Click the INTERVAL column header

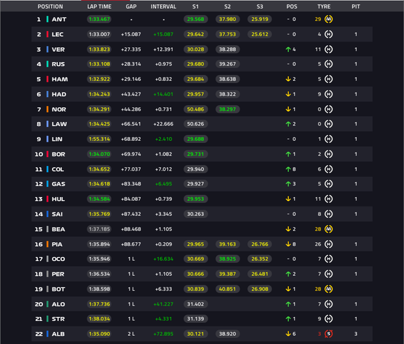click(x=164, y=7)
